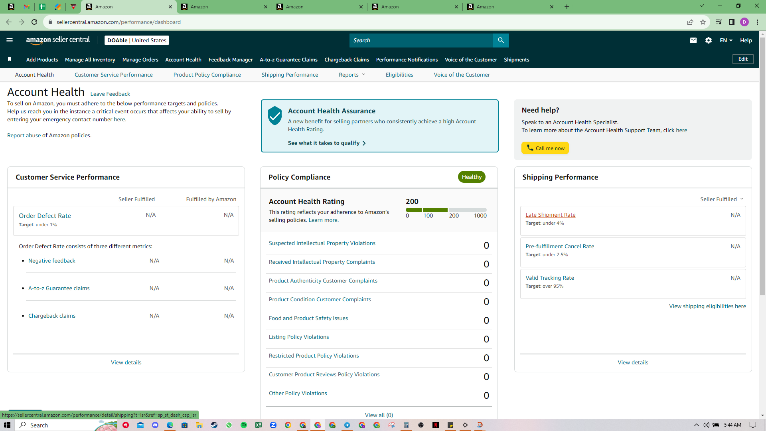This screenshot has width=766, height=431.
Task: Click the browser address bar URL
Action: (x=118, y=22)
